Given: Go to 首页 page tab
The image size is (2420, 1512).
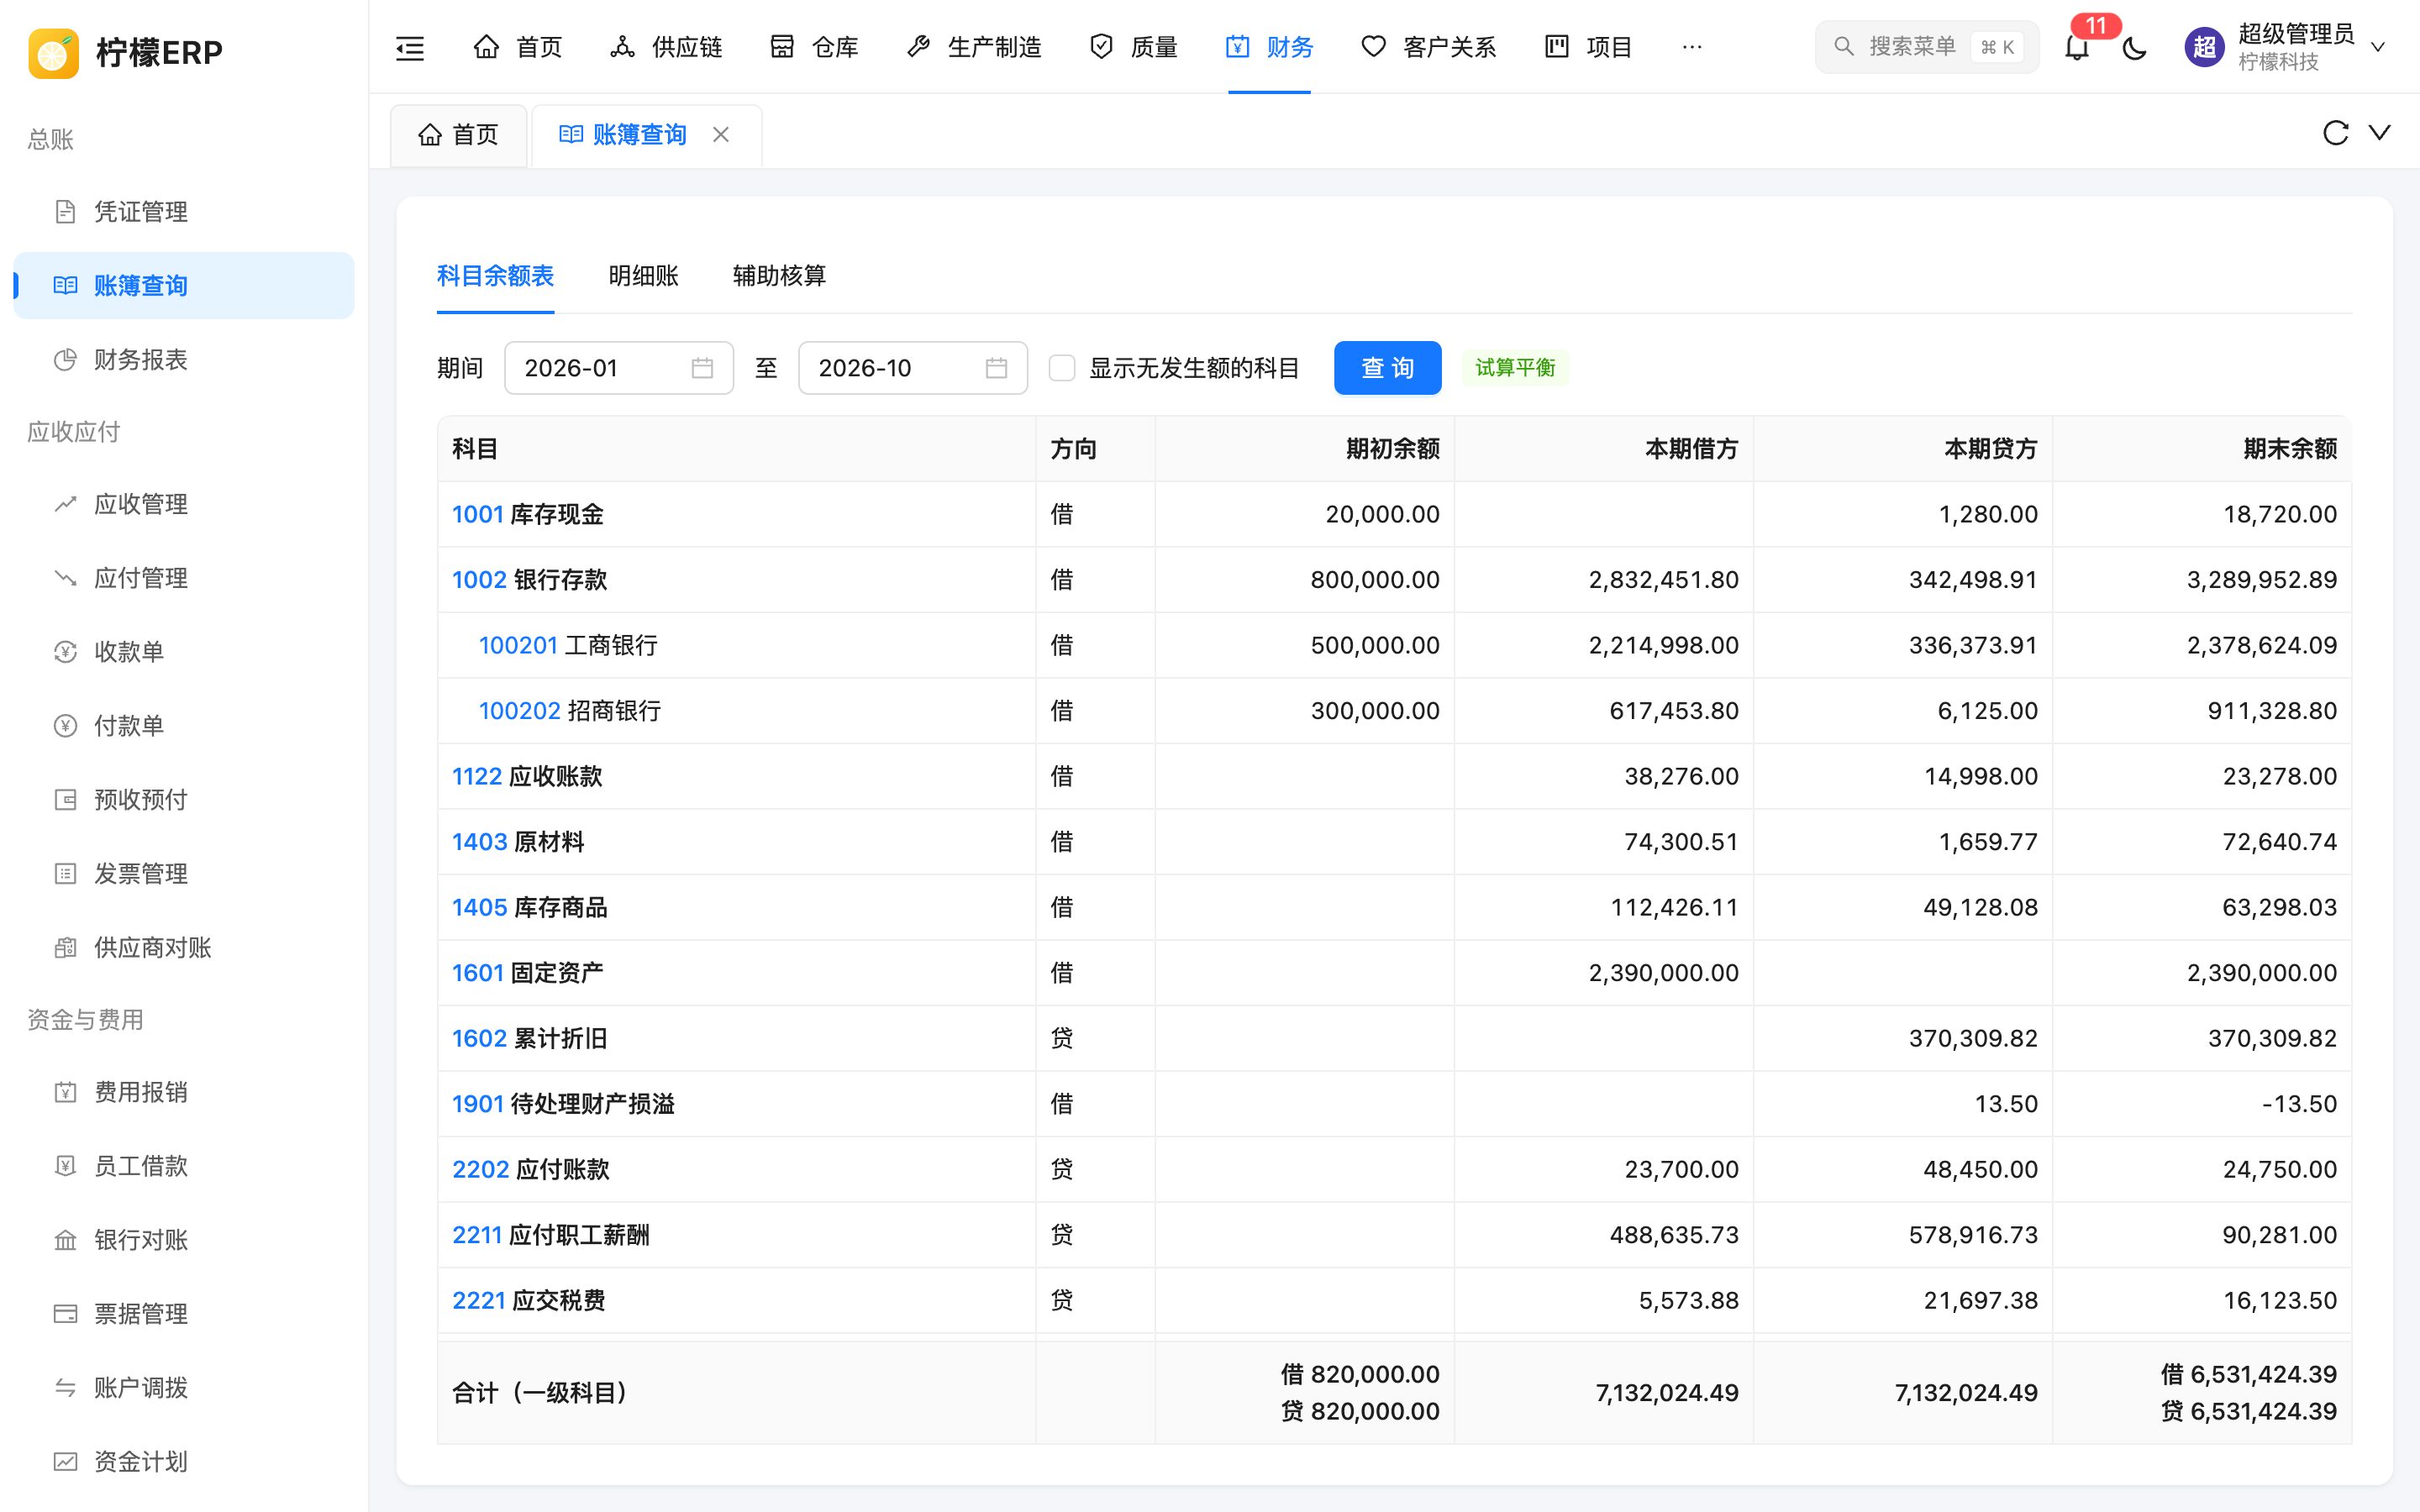Looking at the screenshot, I should (x=458, y=134).
